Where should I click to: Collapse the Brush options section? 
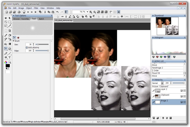point(13,41)
